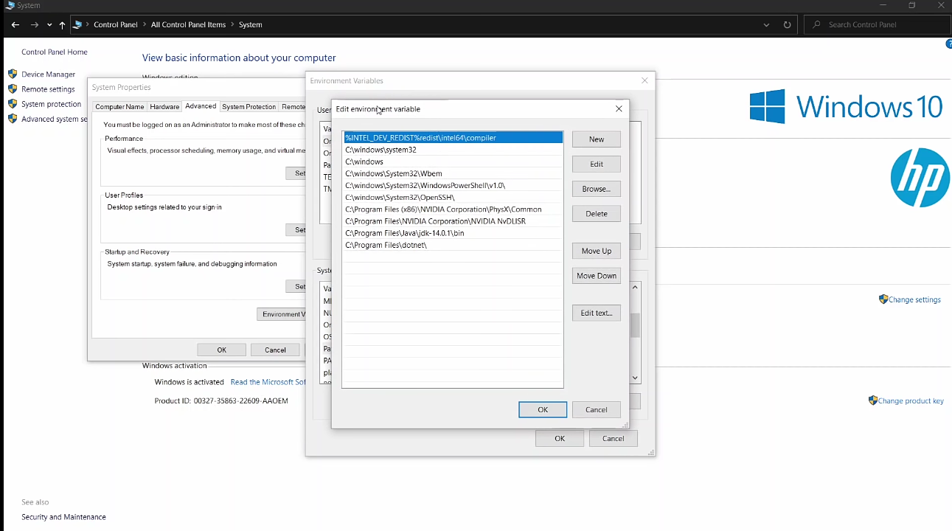Open Device Manager from the sidebar
Image resolution: width=952 pixels, height=531 pixels.
coord(49,74)
